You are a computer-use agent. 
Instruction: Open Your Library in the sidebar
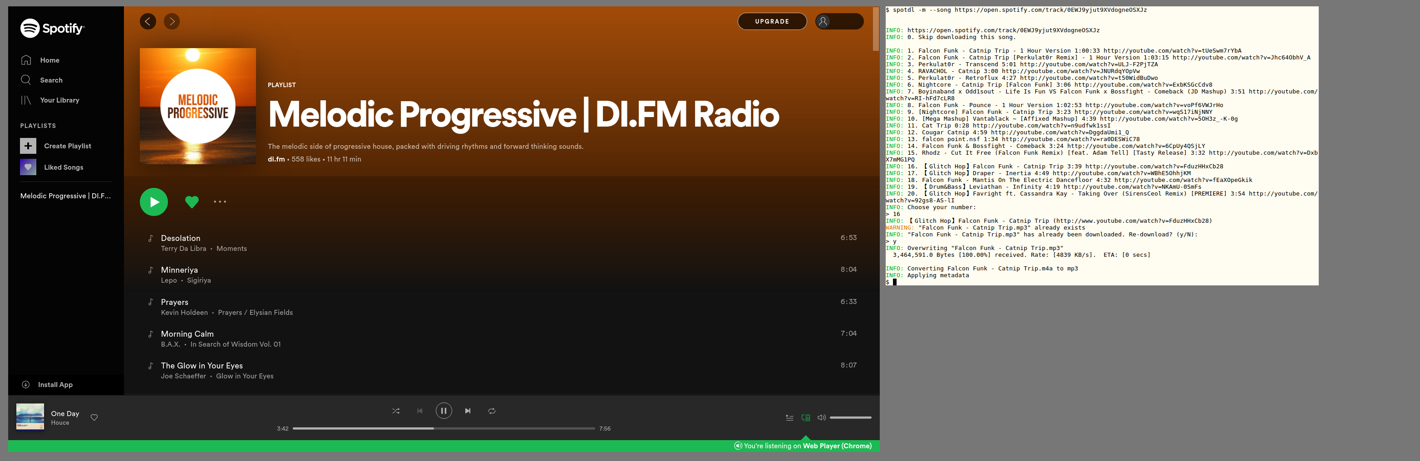(59, 100)
